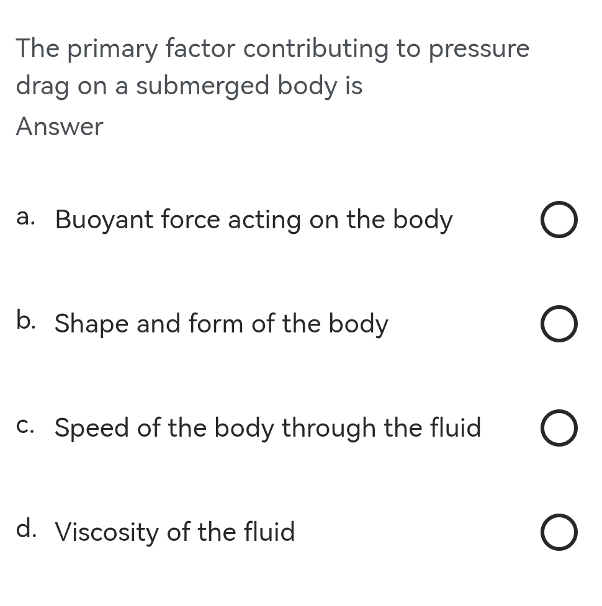Click the word "submerged" in the question
This screenshot has width=602, height=606.
[x=203, y=86]
